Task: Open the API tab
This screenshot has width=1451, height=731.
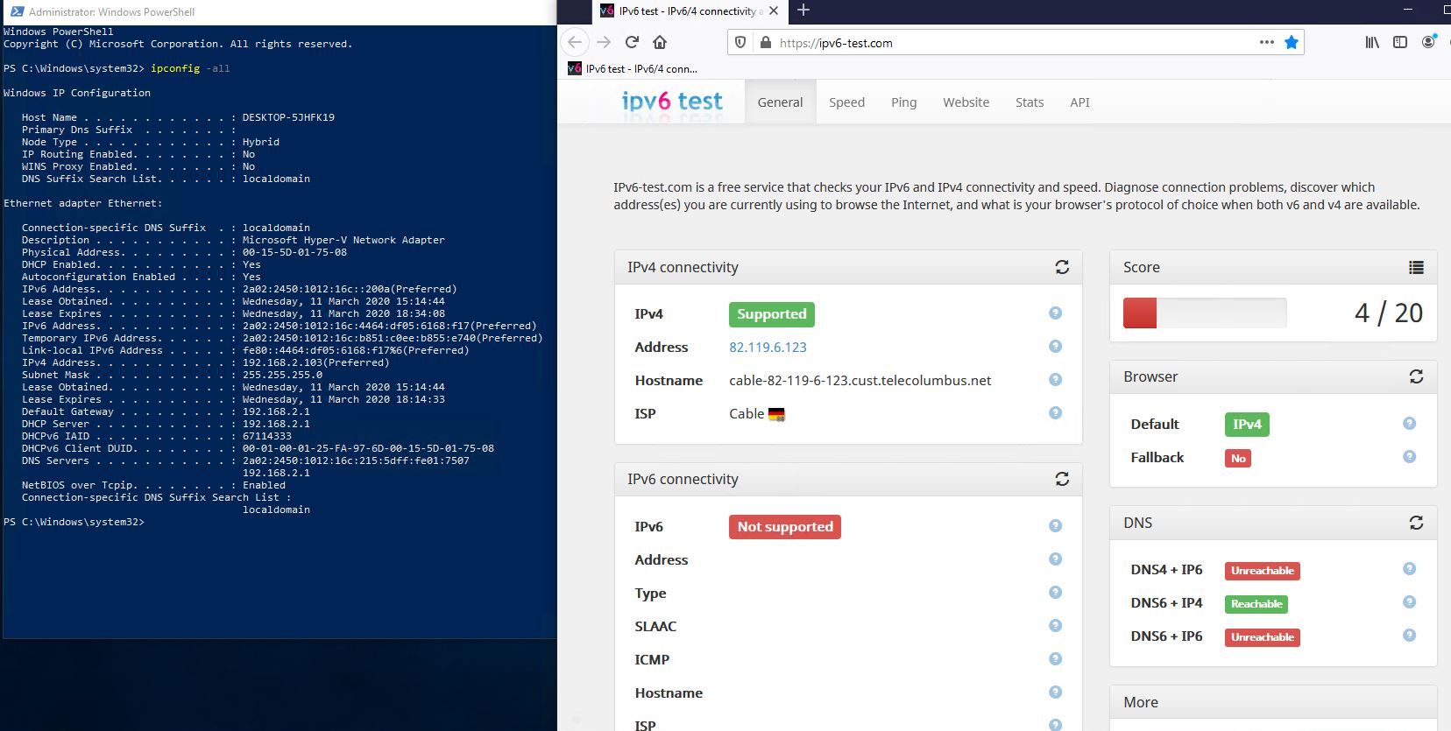Action: pyautogui.click(x=1079, y=102)
